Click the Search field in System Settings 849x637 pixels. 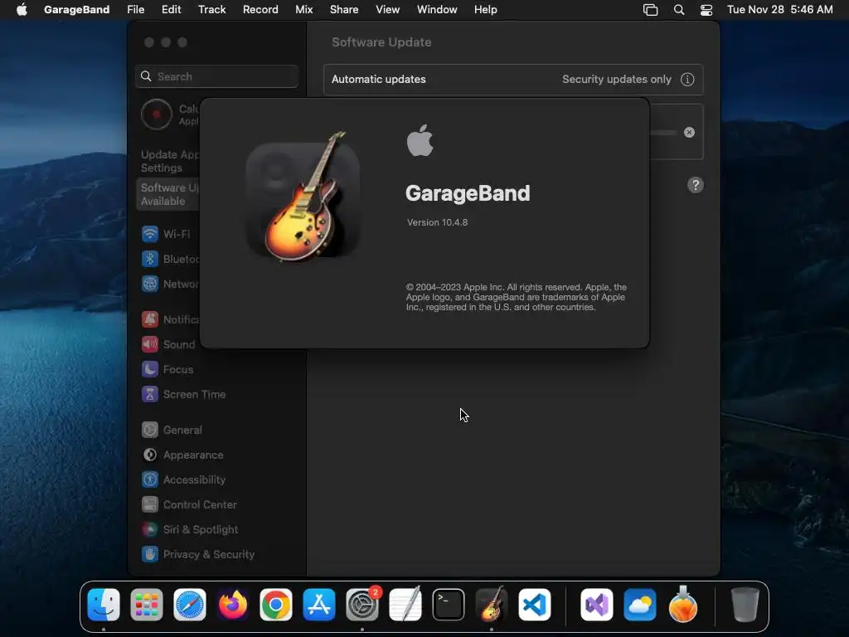[216, 76]
